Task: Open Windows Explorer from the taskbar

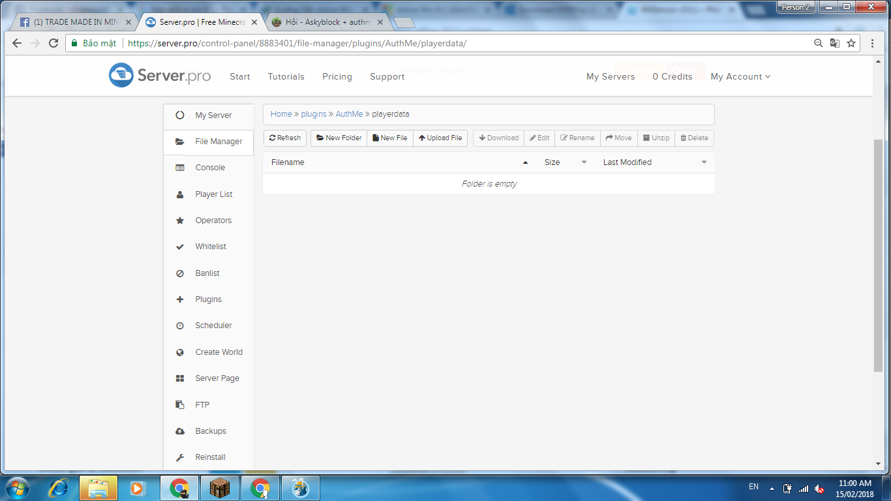Action: 98,487
